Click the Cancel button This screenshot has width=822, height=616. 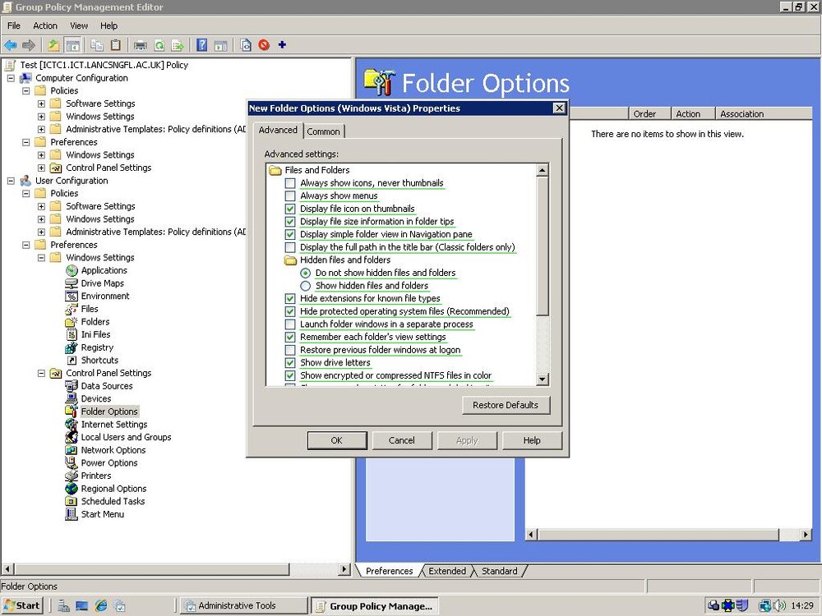(402, 440)
